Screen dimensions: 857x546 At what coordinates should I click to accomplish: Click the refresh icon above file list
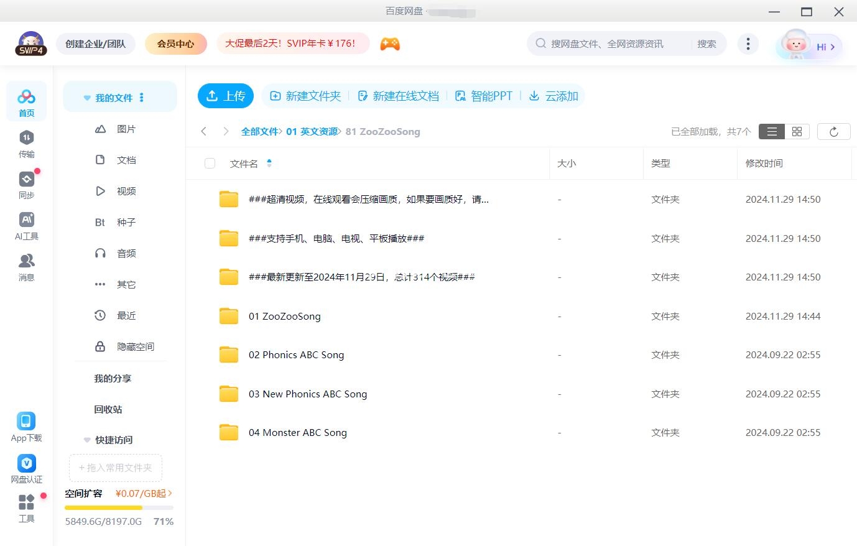833,131
